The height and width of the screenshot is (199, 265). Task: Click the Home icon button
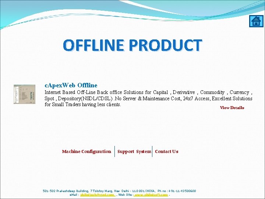click(256, 21)
